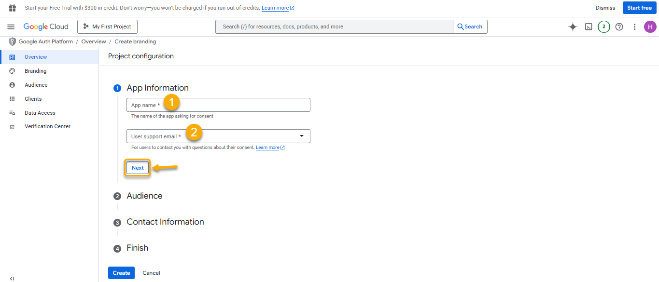Collapse the left sidebar panel
Viewport: 659px width, 282px height.
(12, 278)
